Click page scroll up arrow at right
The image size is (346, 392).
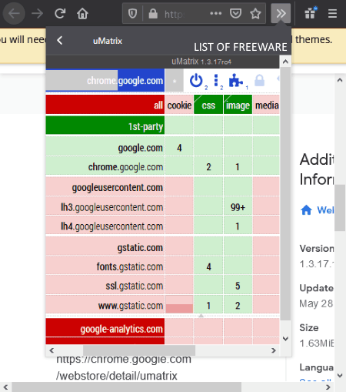point(340,80)
